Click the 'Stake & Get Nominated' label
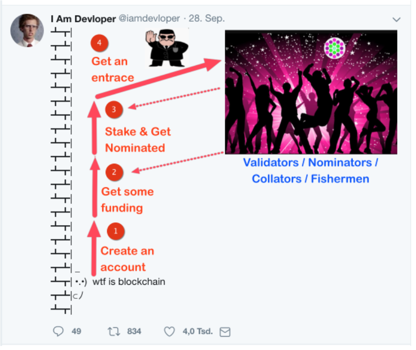416x350 pixels. [137, 140]
